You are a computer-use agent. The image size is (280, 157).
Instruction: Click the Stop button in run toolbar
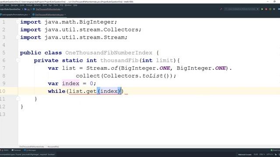pyautogui.click(x=274, y=9)
